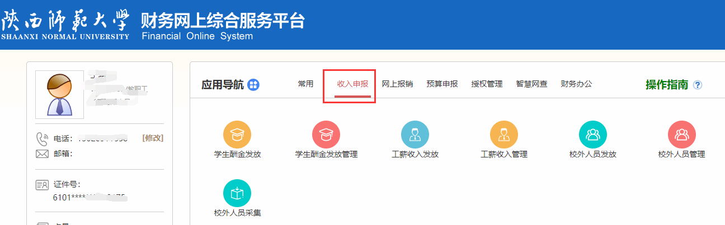Click the Shaanxi Normal University logo
725x225 pixels.
tap(65, 25)
